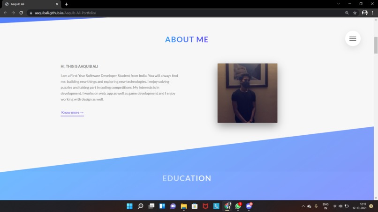Click the microphone tray icon
The width and height of the screenshot is (378, 212).
coord(316,206)
